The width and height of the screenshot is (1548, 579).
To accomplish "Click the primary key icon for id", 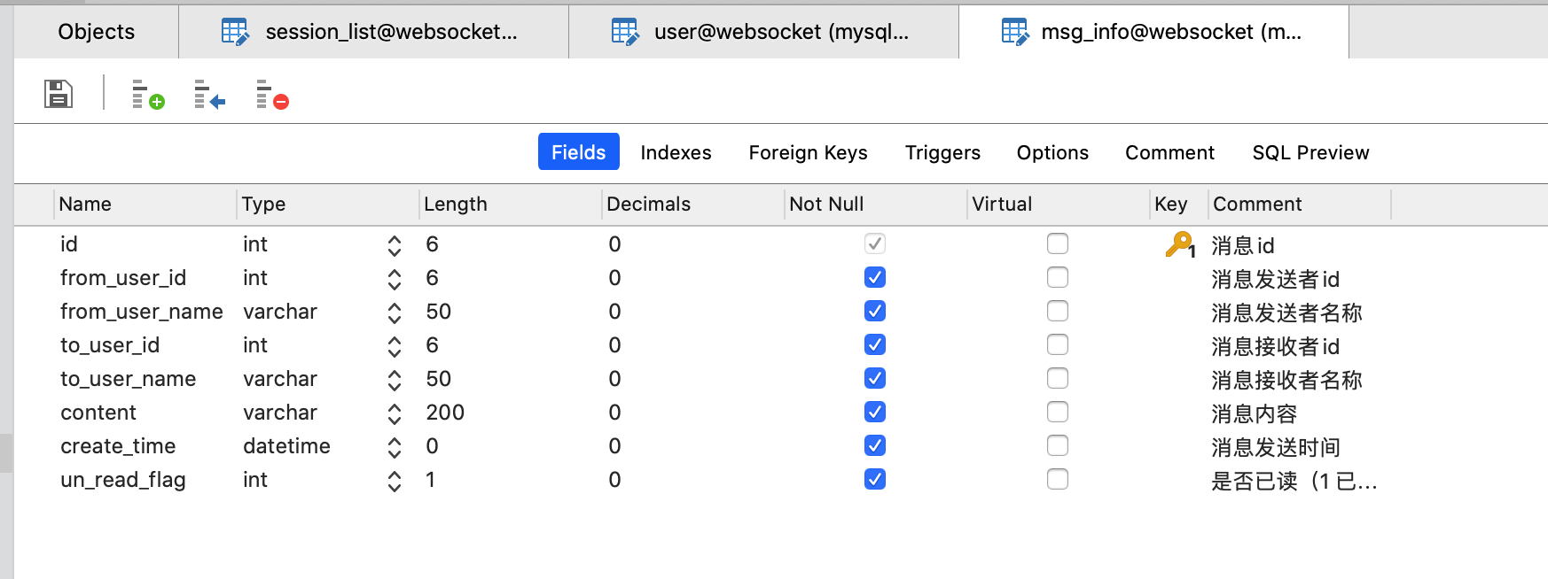I will [1180, 244].
